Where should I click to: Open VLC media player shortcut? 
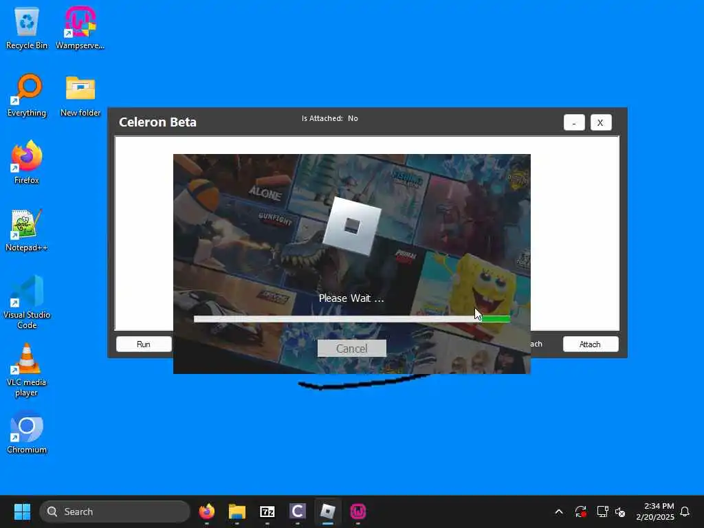point(27,370)
